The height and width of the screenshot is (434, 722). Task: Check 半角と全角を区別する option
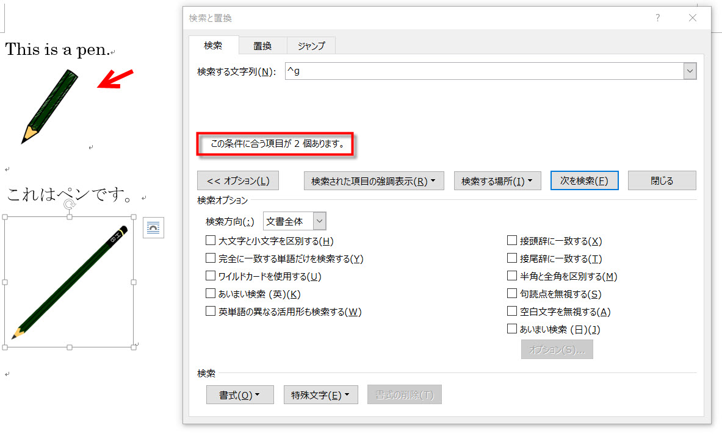coord(512,276)
